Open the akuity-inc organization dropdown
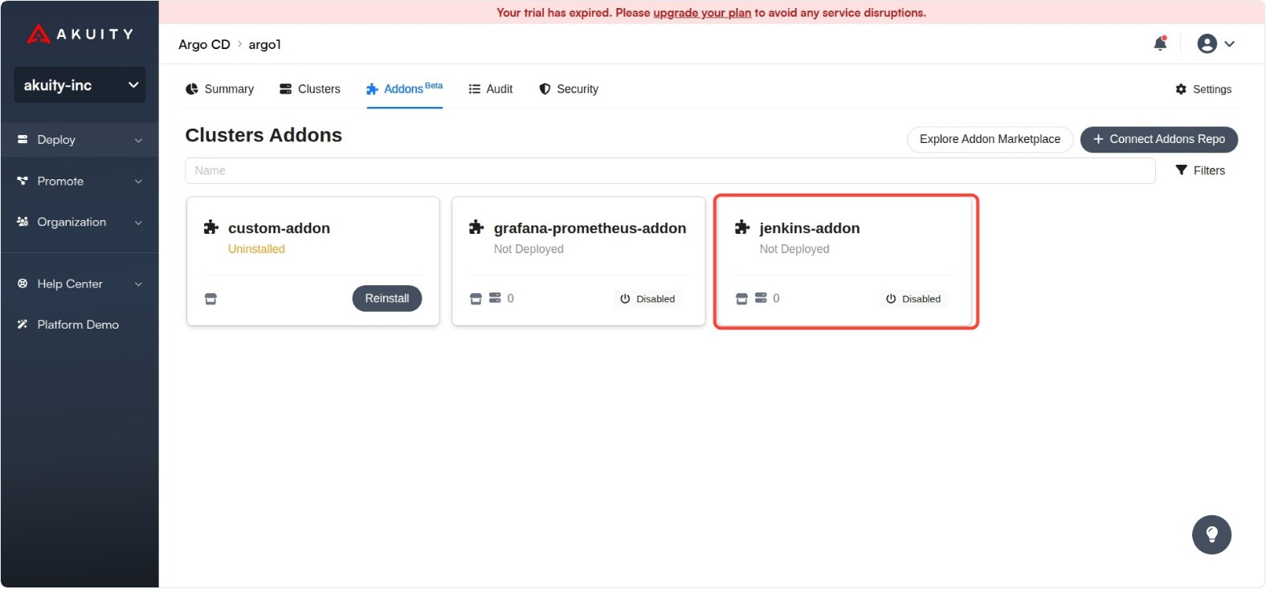The width and height of the screenshot is (1266, 589). coord(80,85)
